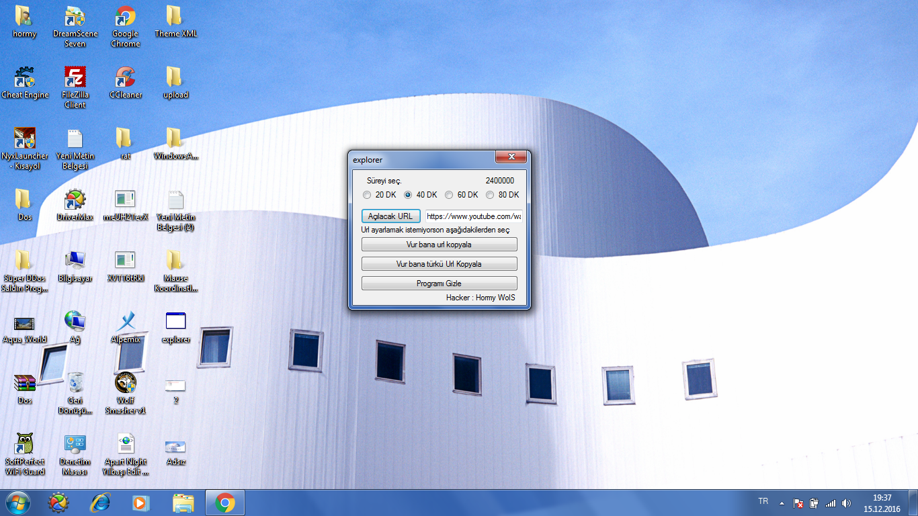
Task: Click the meUH2TevX file icon
Action: (x=126, y=206)
